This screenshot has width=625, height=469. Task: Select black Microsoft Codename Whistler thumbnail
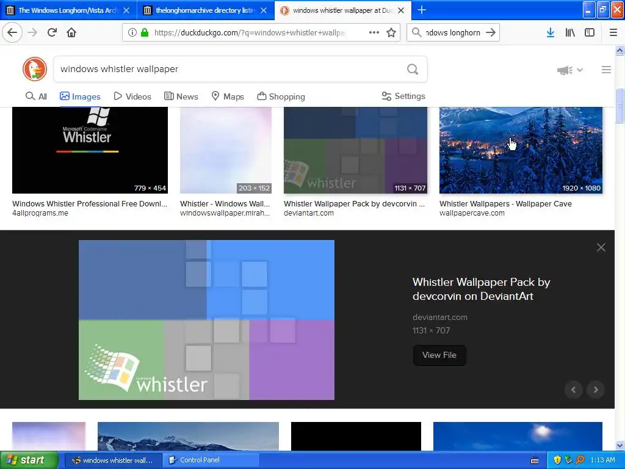[x=90, y=150]
